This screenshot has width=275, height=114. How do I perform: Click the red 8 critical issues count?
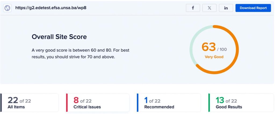point(76,100)
